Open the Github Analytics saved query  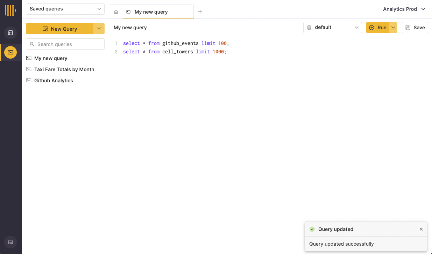pos(54,80)
